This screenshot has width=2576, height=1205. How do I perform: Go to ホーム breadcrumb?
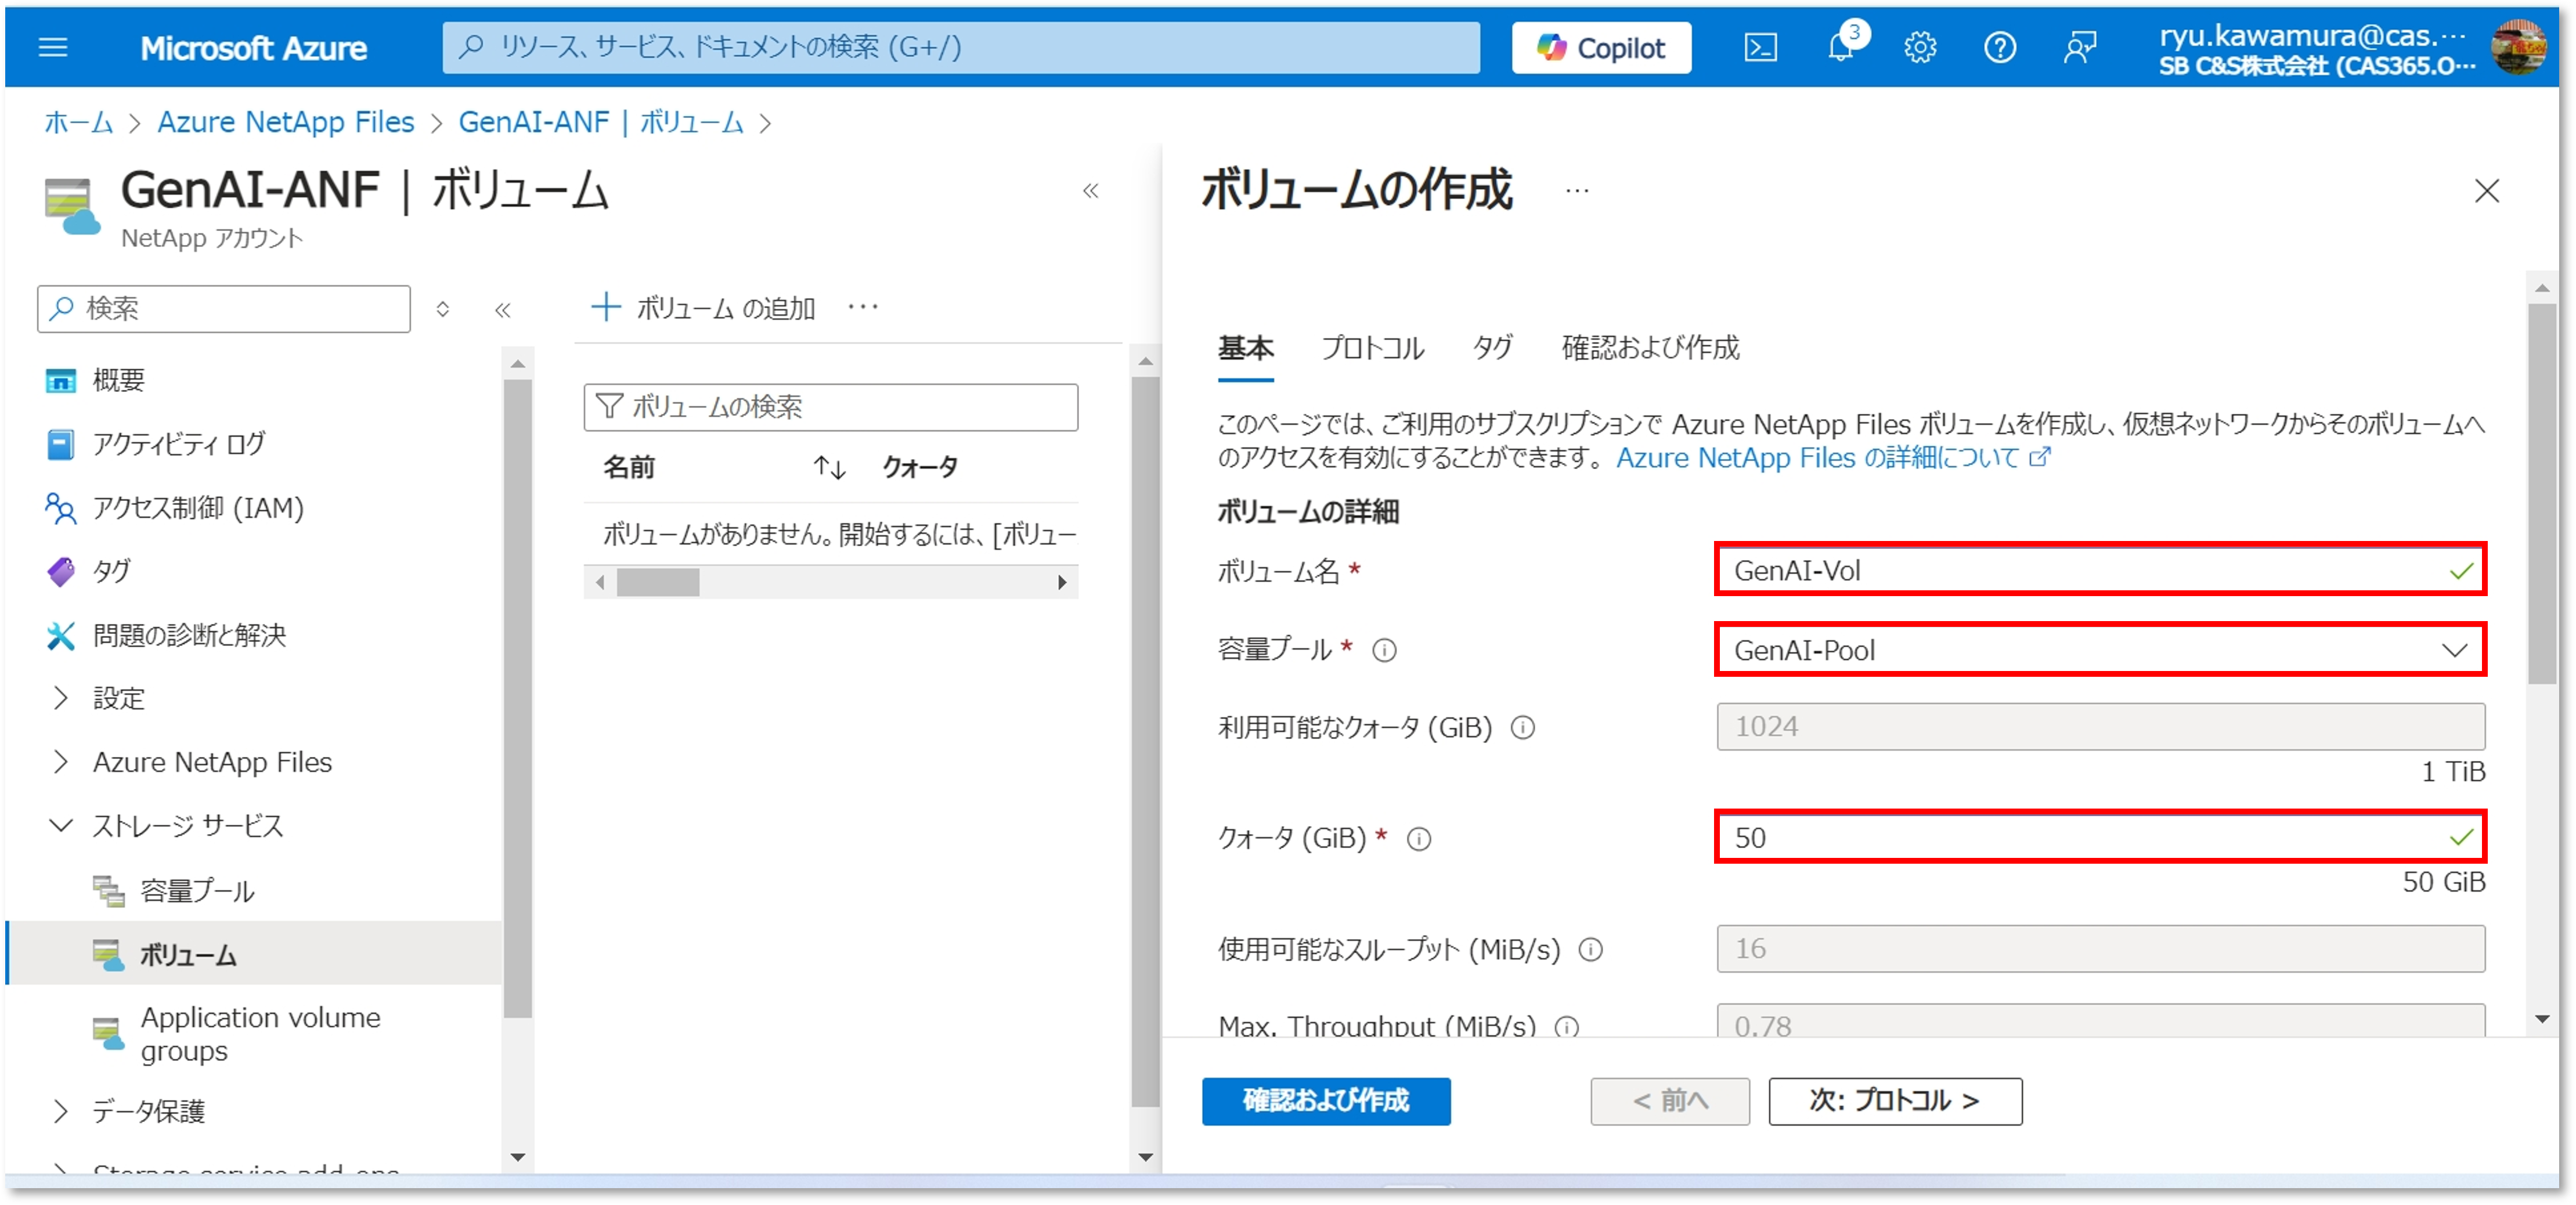pyautogui.click(x=78, y=122)
